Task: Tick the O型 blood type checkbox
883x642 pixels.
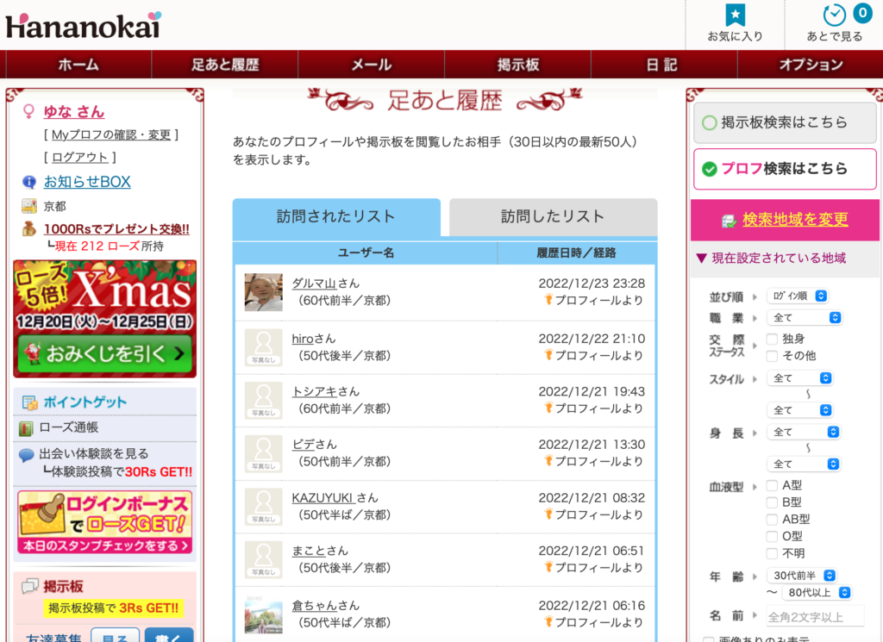Action: pos(772,536)
